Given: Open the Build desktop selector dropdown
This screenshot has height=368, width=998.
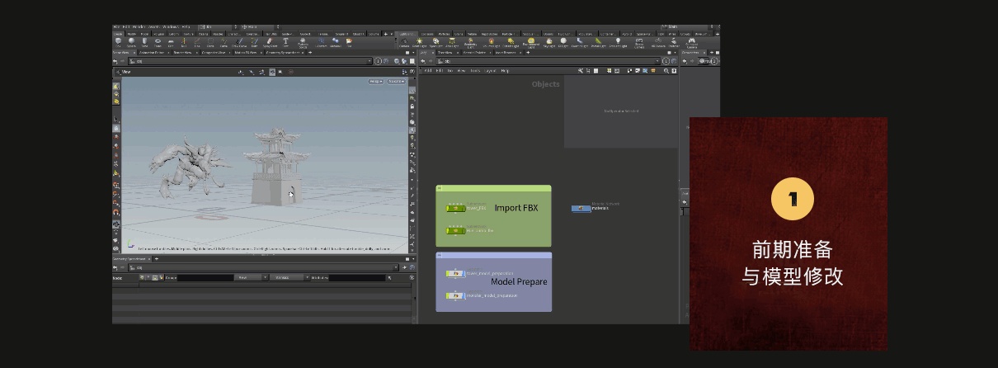Looking at the screenshot, I should point(218,27).
